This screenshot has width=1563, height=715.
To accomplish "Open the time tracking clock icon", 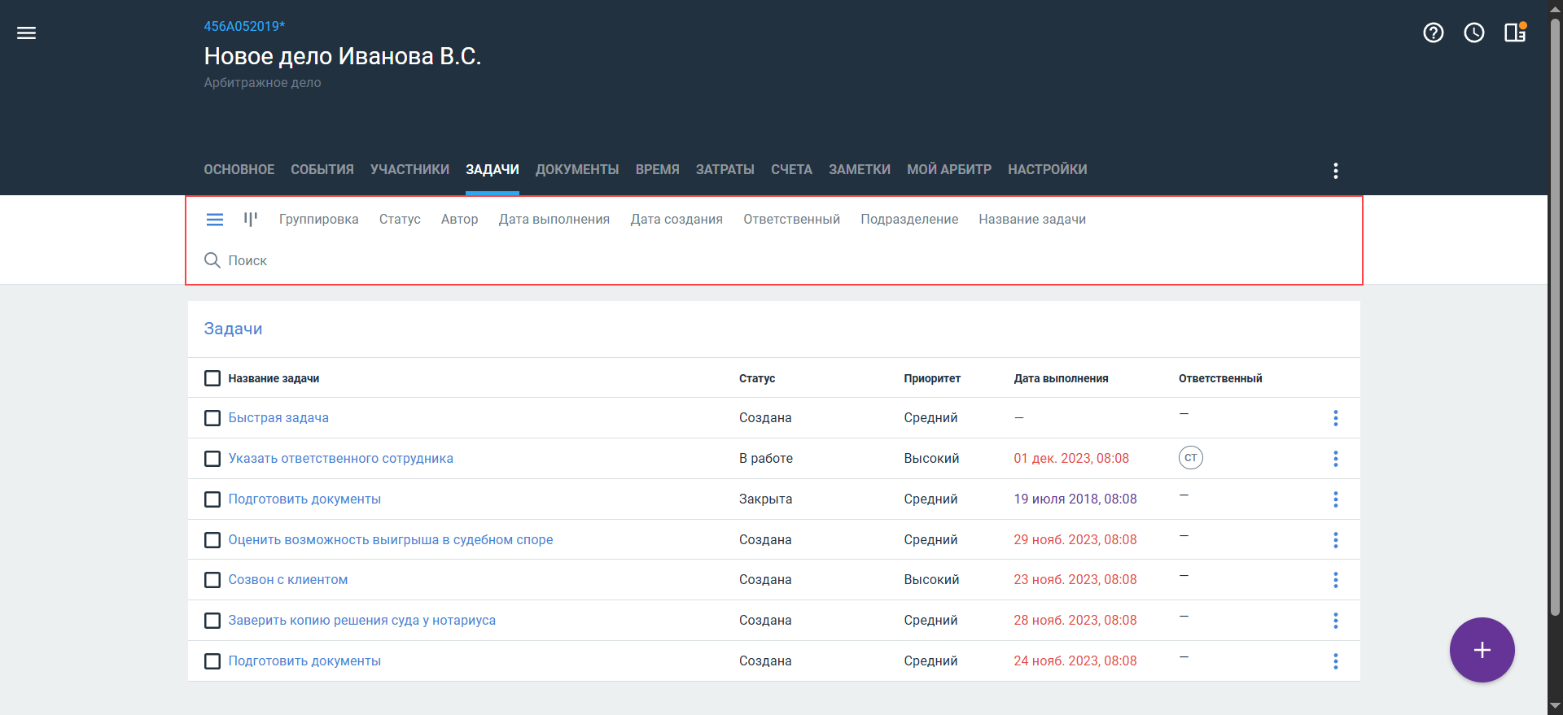I will pyautogui.click(x=1473, y=33).
